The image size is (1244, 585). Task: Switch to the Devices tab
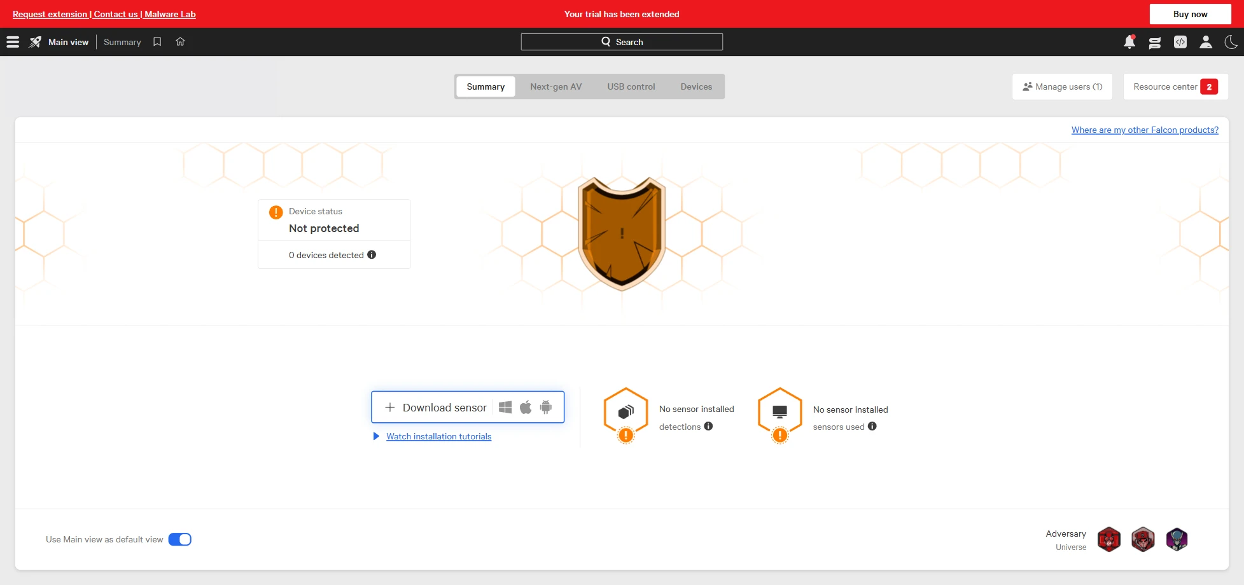tap(696, 86)
